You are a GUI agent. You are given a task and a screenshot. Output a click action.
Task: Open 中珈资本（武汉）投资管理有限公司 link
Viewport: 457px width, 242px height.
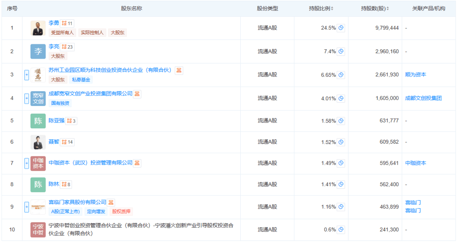tap(91, 163)
